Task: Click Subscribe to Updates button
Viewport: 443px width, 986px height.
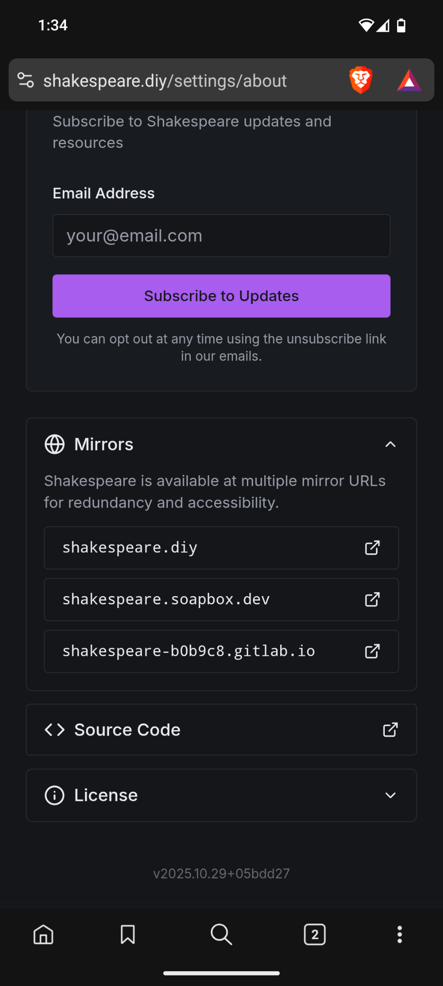Action: tap(221, 296)
